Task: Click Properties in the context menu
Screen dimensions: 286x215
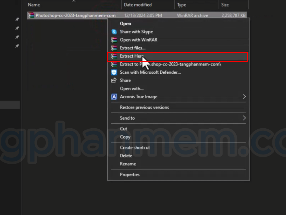Action: point(130,175)
